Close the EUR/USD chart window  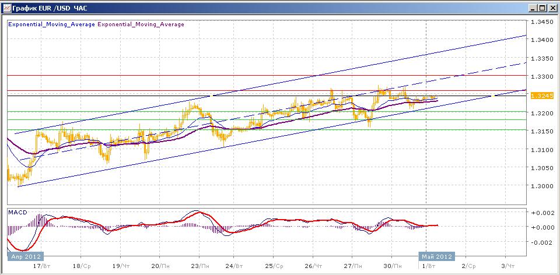tap(552, 8)
